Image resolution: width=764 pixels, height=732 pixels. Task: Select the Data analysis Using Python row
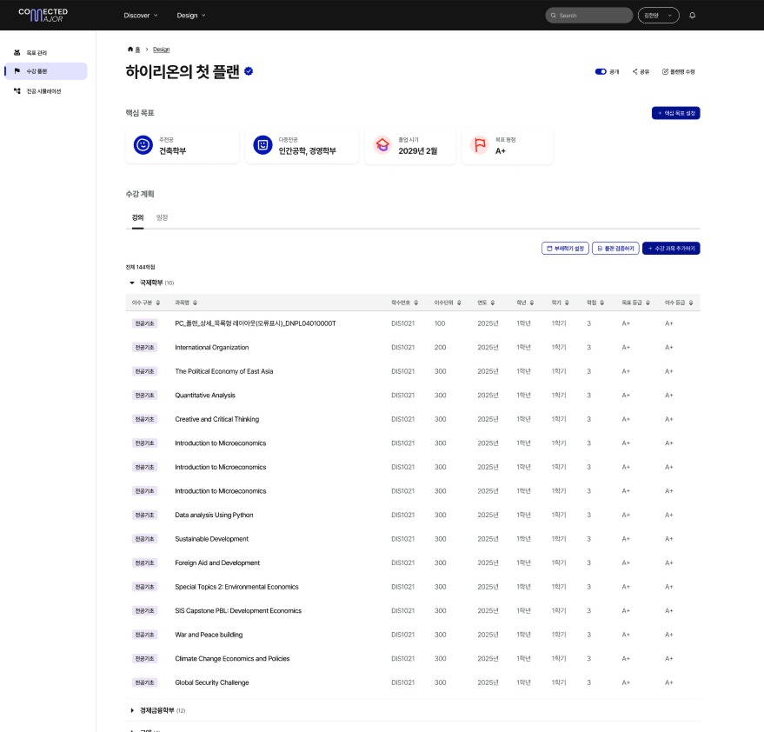(x=413, y=516)
